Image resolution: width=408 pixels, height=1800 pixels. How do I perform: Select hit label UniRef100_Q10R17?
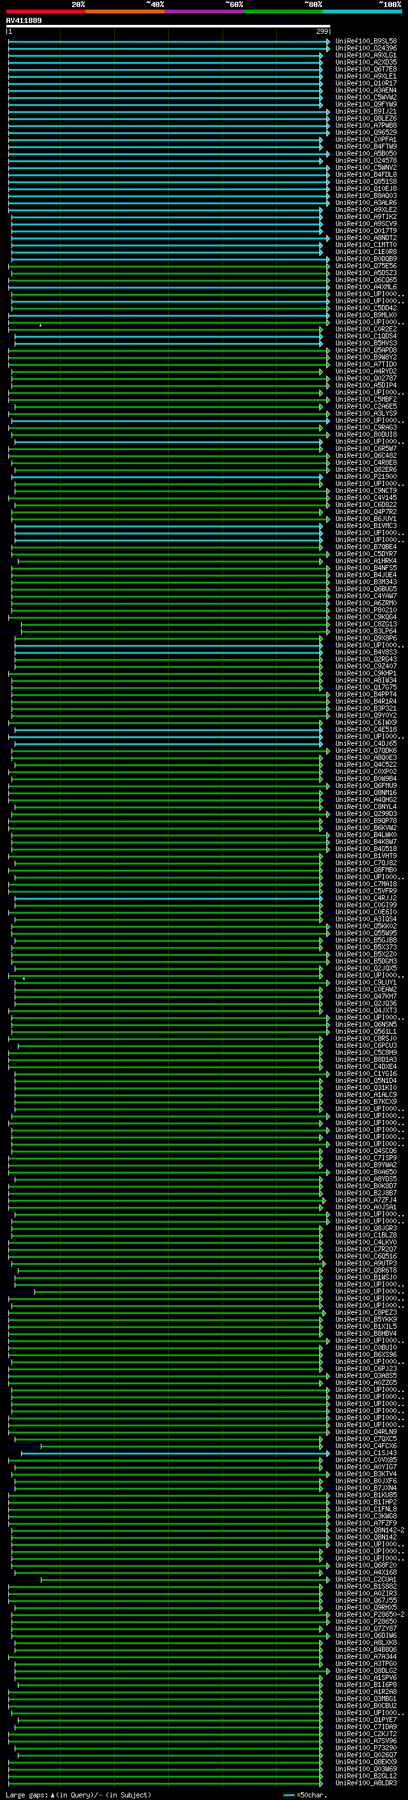pyautogui.click(x=366, y=83)
